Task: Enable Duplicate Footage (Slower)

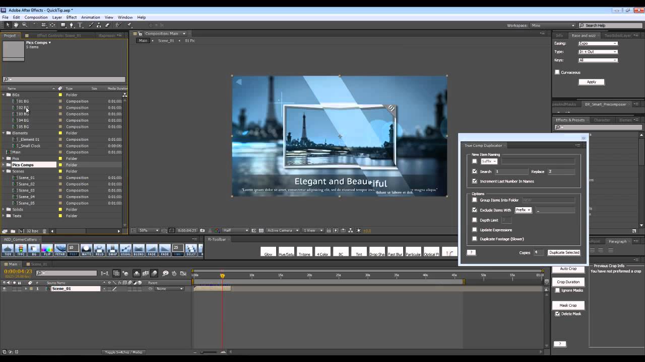Action: pyautogui.click(x=474, y=239)
